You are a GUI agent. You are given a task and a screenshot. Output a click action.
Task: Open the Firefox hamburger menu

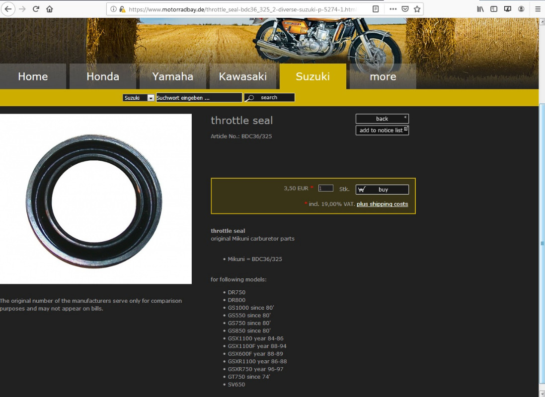coord(538,9)
